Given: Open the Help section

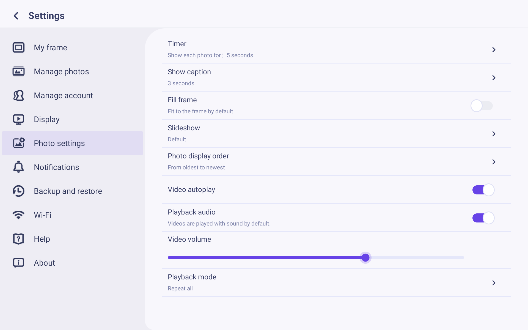Looking at the screenshot, I should 73,239.
